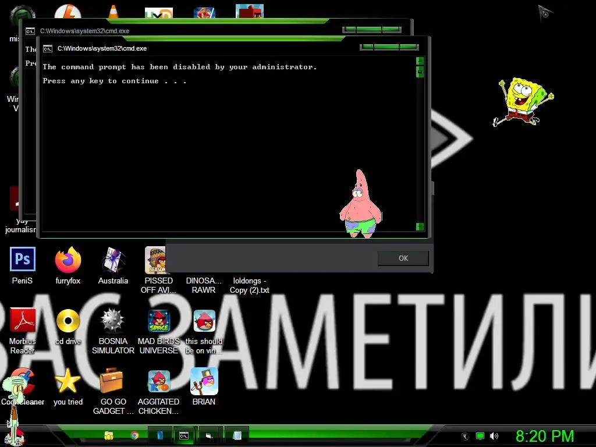Open the Notepad taskbar button
Image resolution: width=596 pixels, height=447 pixels.
tap(237, 435)
